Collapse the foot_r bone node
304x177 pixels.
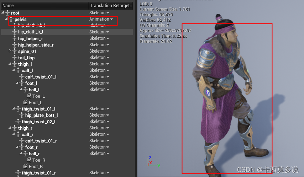[17, 147]
